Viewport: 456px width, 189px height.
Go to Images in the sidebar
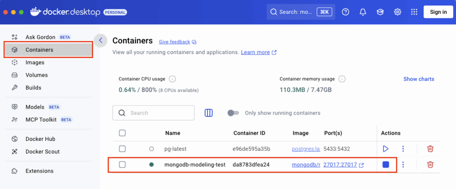pos(48,62)
